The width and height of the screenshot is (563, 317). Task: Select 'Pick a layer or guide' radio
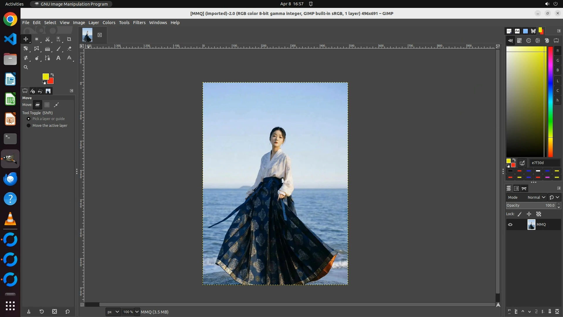coord(28,119)
